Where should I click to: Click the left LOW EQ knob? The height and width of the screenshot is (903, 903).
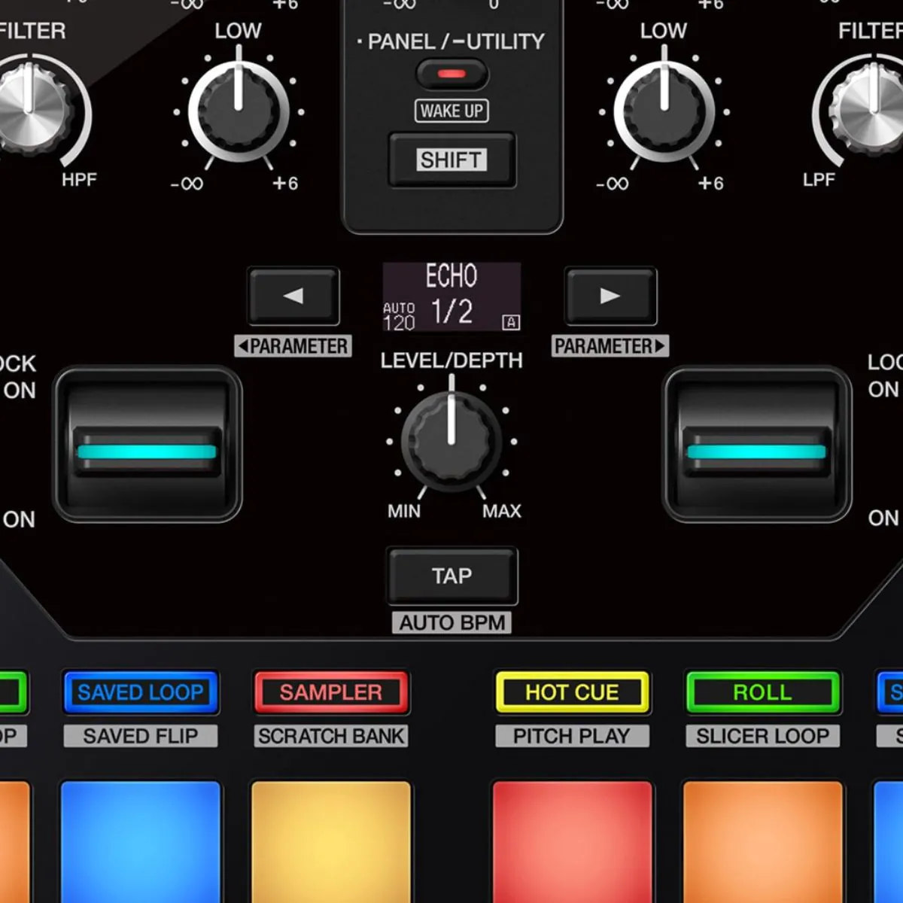click(239, 111)
